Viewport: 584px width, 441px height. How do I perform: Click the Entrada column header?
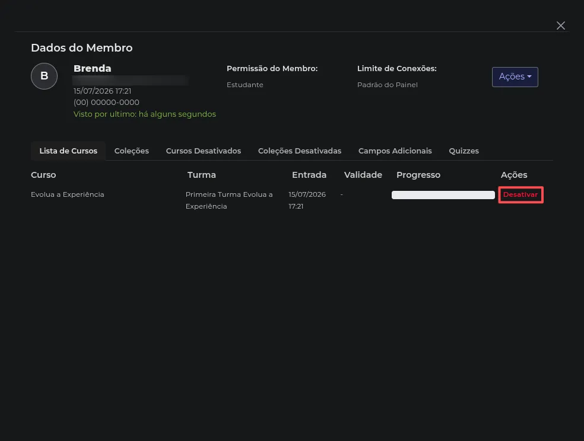coord(309,175)
